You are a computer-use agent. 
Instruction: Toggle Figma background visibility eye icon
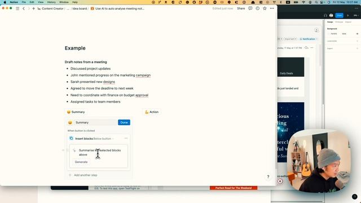click(x=357, y=34)
